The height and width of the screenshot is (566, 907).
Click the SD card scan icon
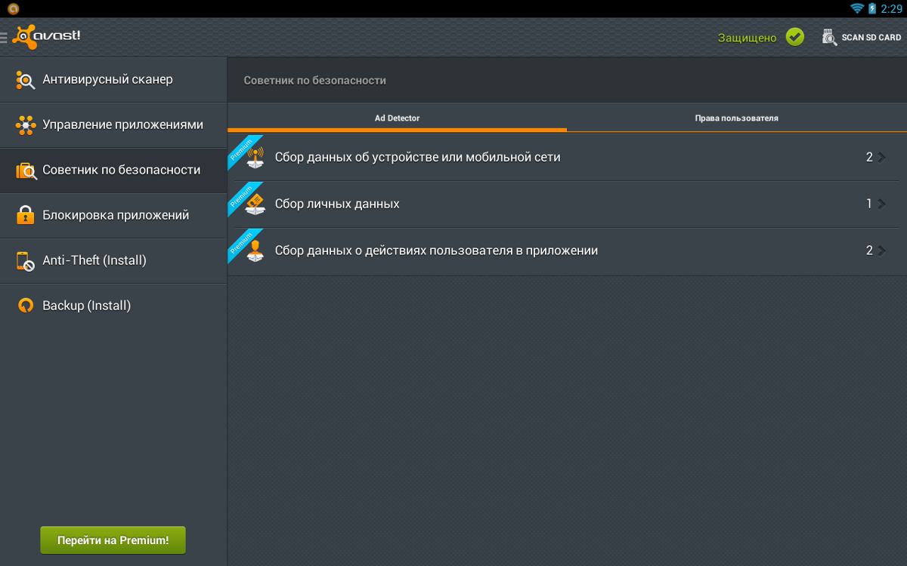829,37
